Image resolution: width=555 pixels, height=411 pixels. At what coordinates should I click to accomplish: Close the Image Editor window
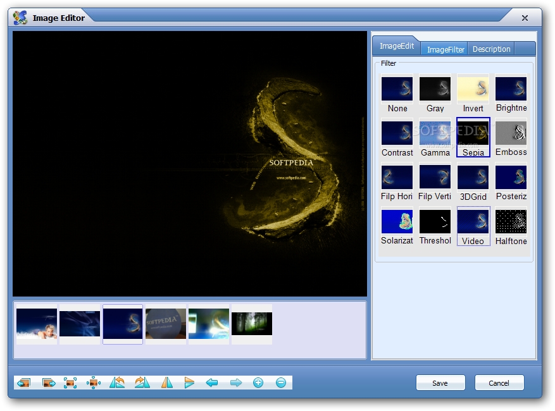point(525,18)
